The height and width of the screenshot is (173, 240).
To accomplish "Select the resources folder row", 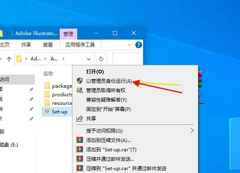I will coord(58,103).
